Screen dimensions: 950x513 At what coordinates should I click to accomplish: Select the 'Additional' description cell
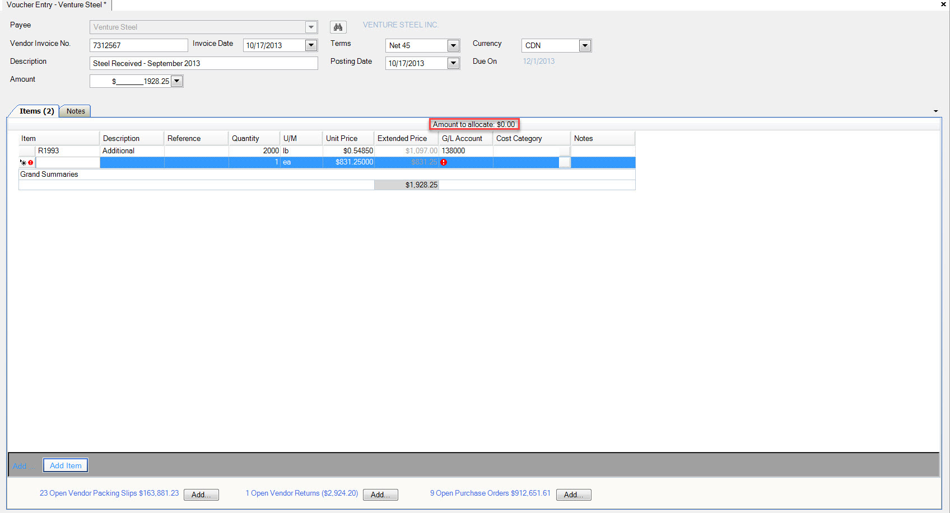(x=132, y=150)
